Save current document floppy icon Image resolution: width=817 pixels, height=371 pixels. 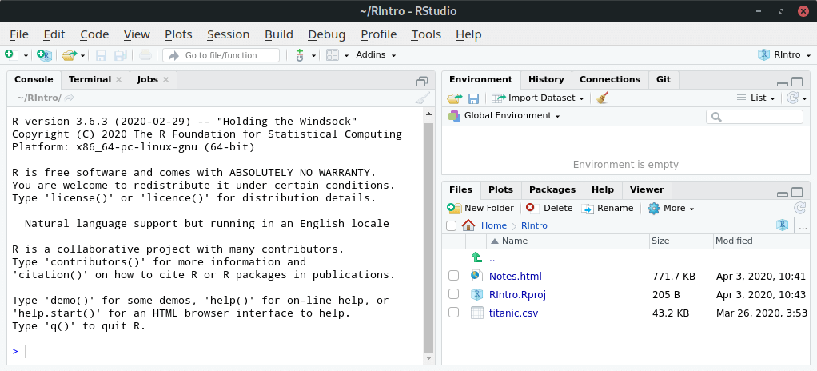[102, 54]
